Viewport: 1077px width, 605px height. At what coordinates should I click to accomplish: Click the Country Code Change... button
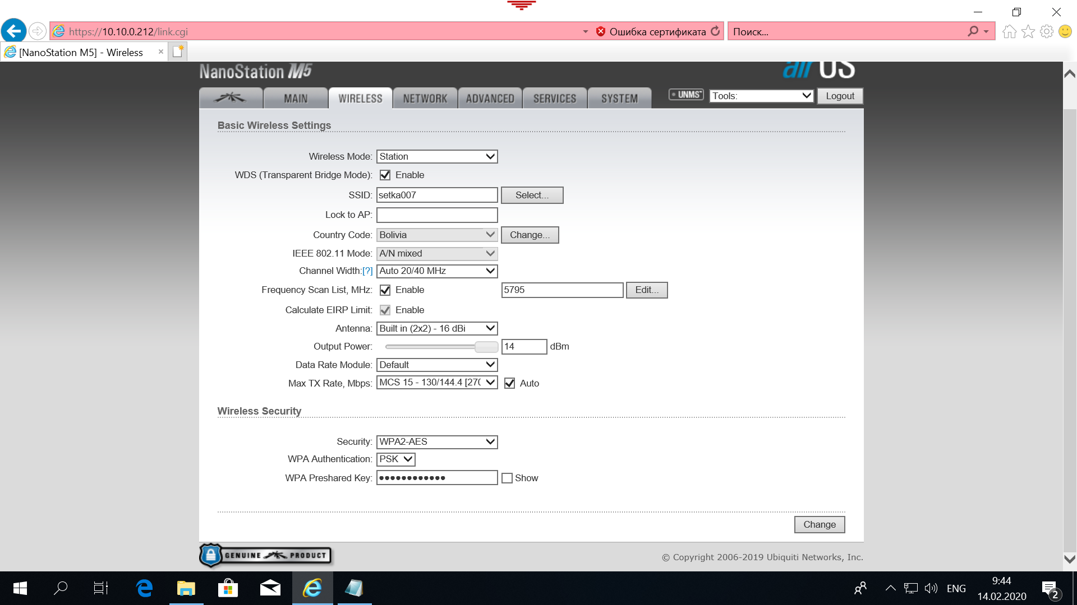(x=530, y=235)
